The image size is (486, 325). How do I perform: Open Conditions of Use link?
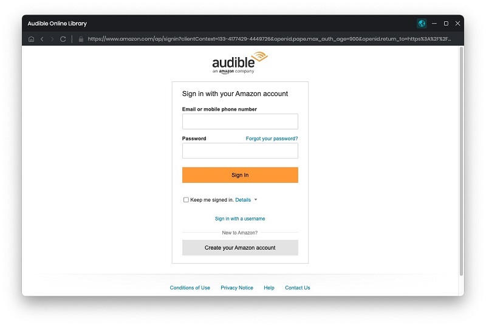point(190,288)
